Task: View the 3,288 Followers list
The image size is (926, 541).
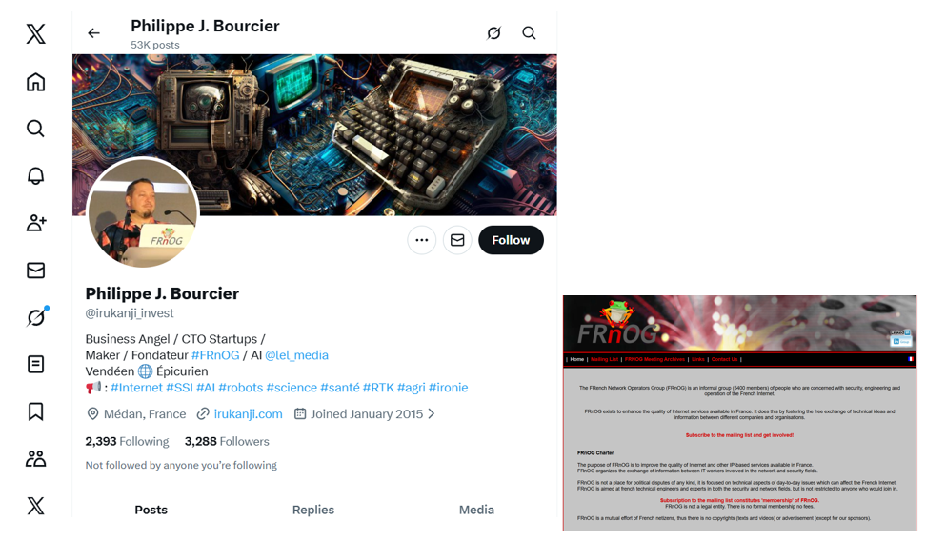Action: [x=227, y=441]
